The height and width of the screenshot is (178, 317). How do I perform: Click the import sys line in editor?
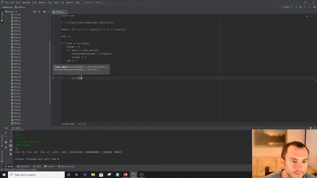click(x=68, y=16)
